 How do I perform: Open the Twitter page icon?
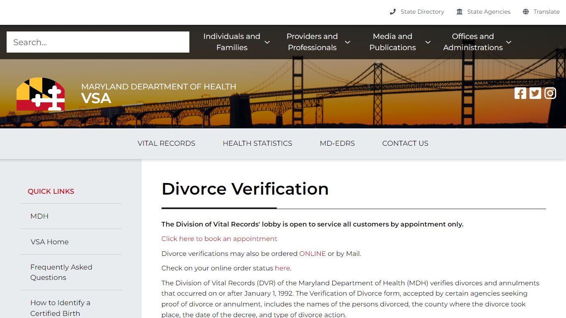point(535,93)
